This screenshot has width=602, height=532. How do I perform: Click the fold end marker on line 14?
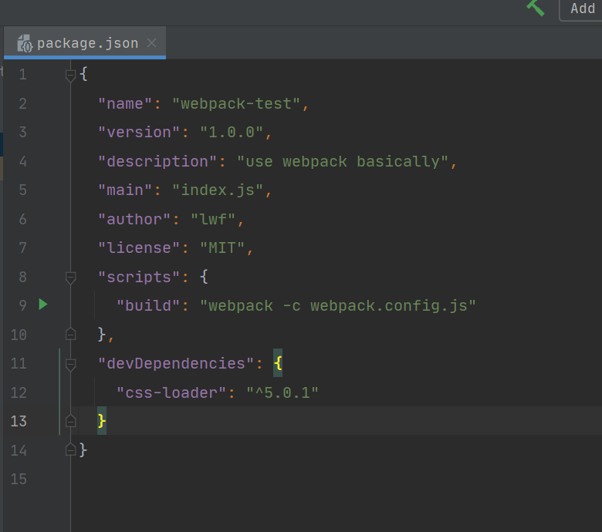71,450
